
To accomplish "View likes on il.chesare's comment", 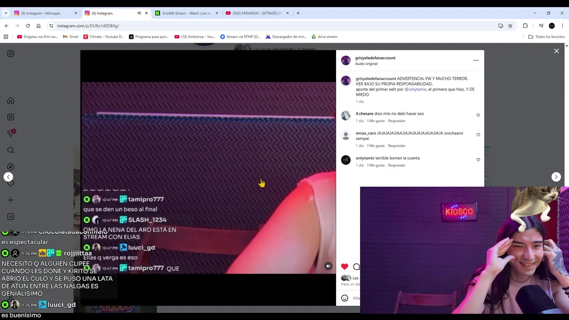I will coord(376,121).
